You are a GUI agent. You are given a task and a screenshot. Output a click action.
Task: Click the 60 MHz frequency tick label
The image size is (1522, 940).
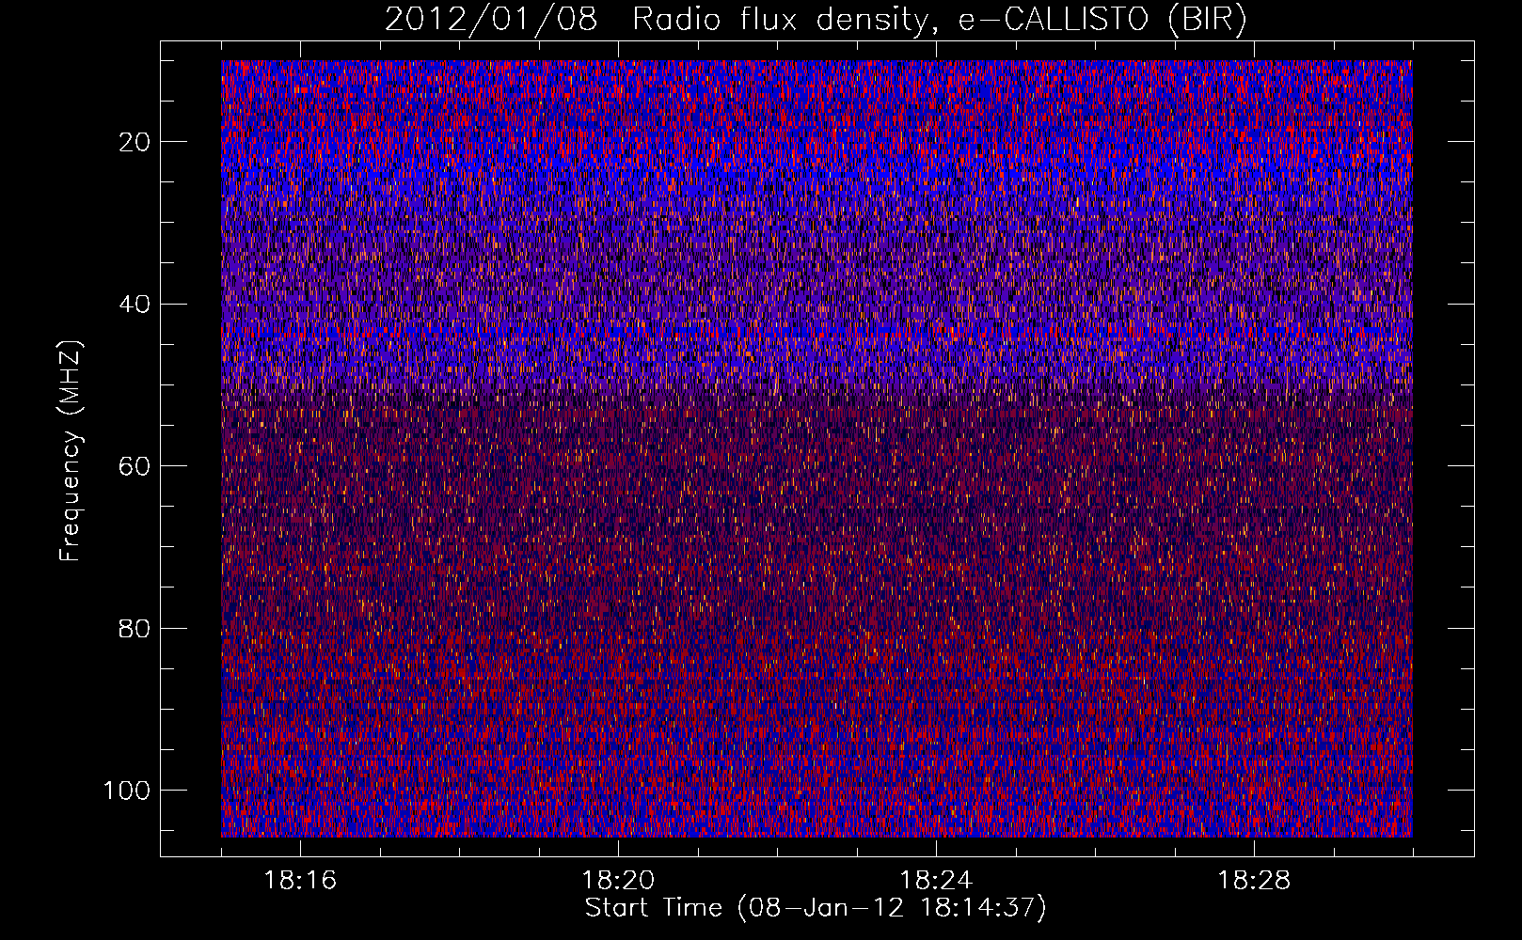[135, 466]
